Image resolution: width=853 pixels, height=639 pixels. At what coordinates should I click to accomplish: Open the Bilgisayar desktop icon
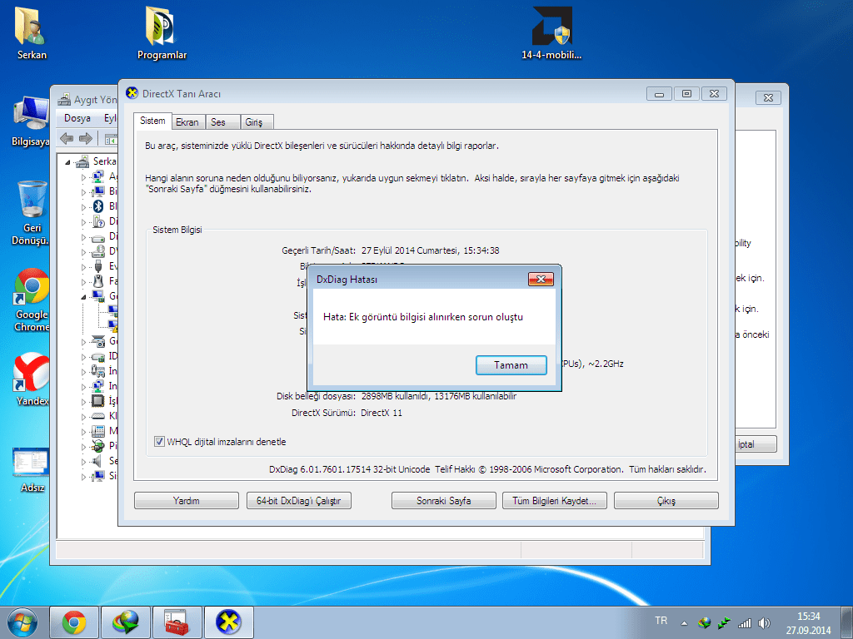(x=31, y=121)
